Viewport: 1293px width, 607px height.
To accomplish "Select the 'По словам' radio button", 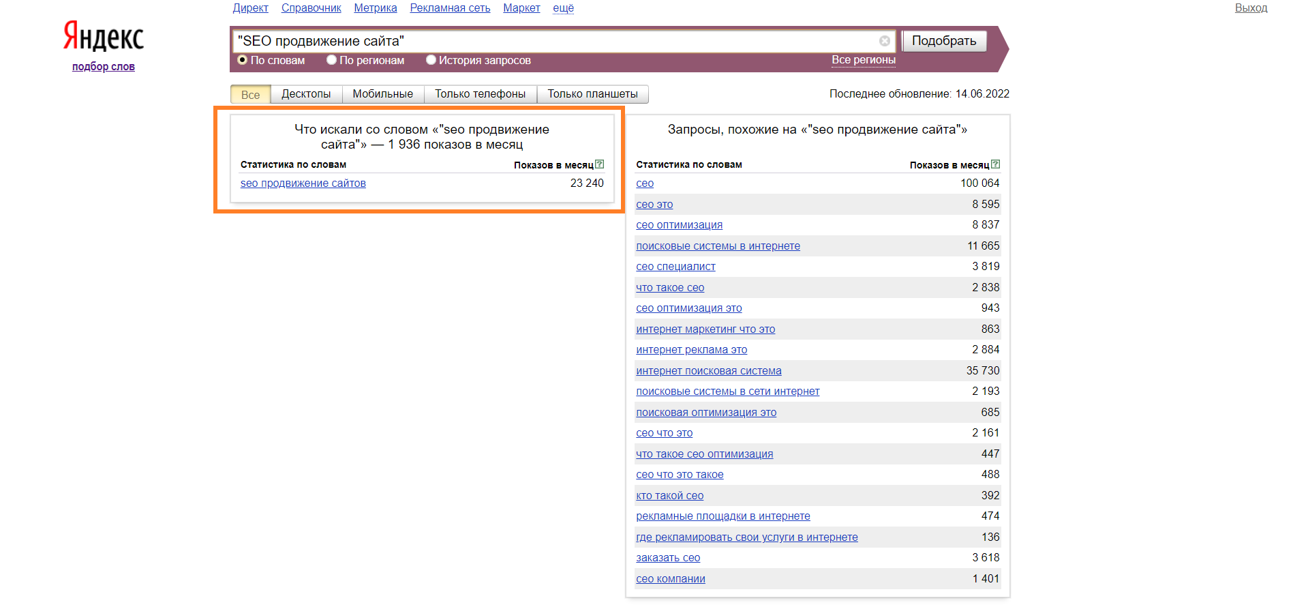I will pos(242,60).
